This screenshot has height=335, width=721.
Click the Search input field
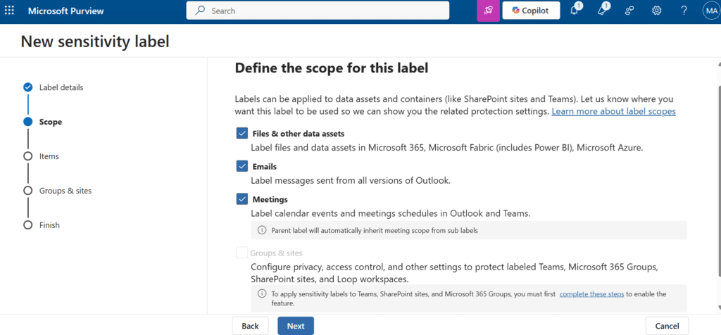[x=318, y=11]
